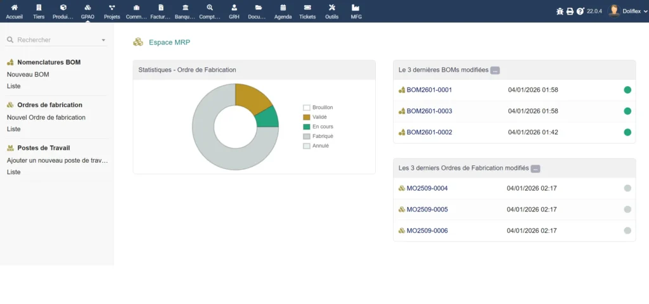Click the bug icon in top bar
Image resolution: width=649 pixels, height=304 pixels.
pyautogui.click(x=560, y=11)
